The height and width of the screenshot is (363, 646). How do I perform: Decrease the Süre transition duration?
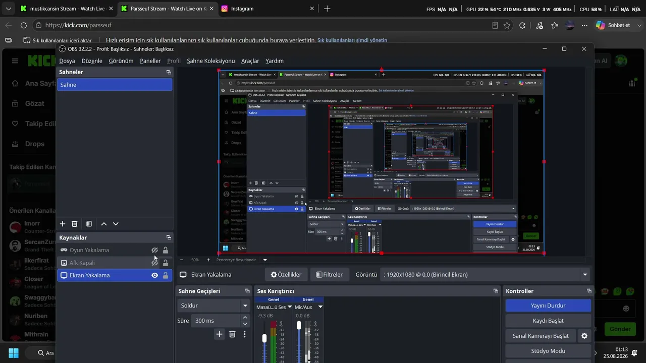tap(245, 324)
